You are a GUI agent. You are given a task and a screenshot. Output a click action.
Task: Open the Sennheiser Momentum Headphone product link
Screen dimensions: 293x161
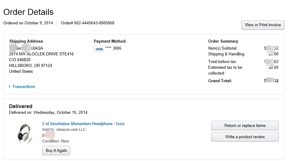click(83, 124)
